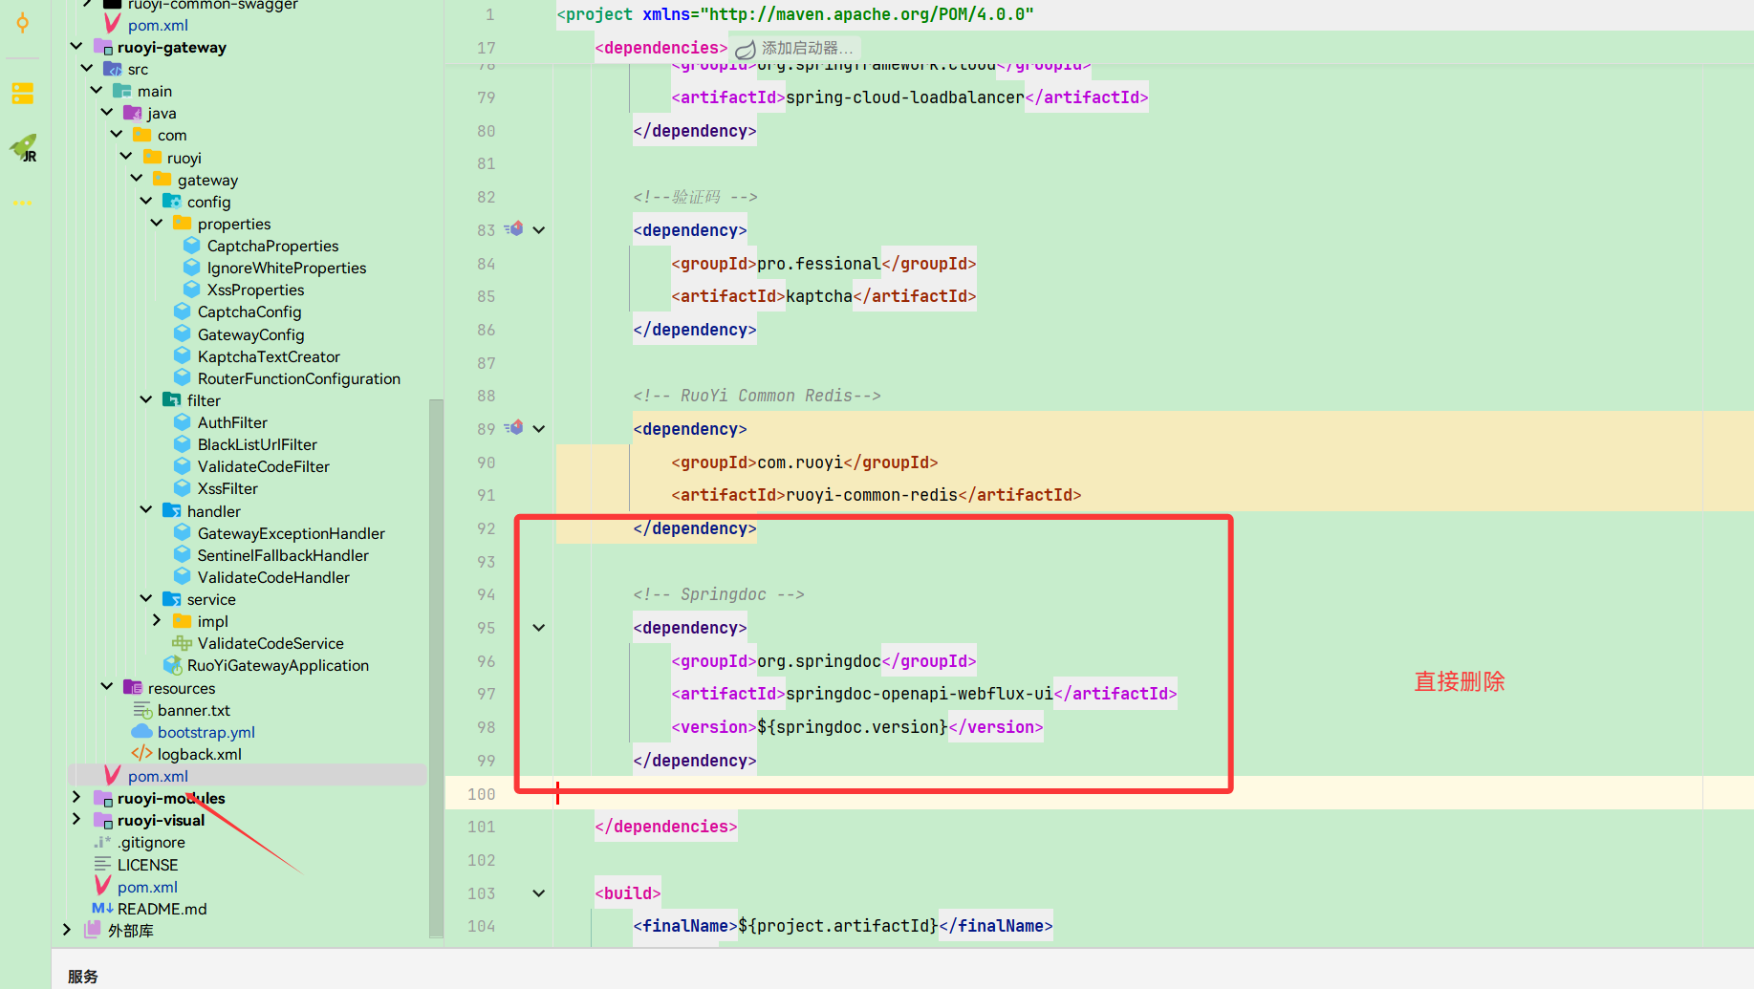Click the Spring bean icon beside AuthFilter

coord(183,421)
